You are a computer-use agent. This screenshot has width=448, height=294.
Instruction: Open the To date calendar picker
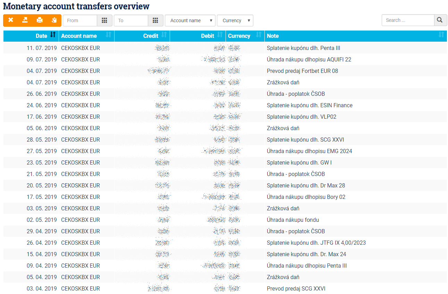click(x=155, y=20)
